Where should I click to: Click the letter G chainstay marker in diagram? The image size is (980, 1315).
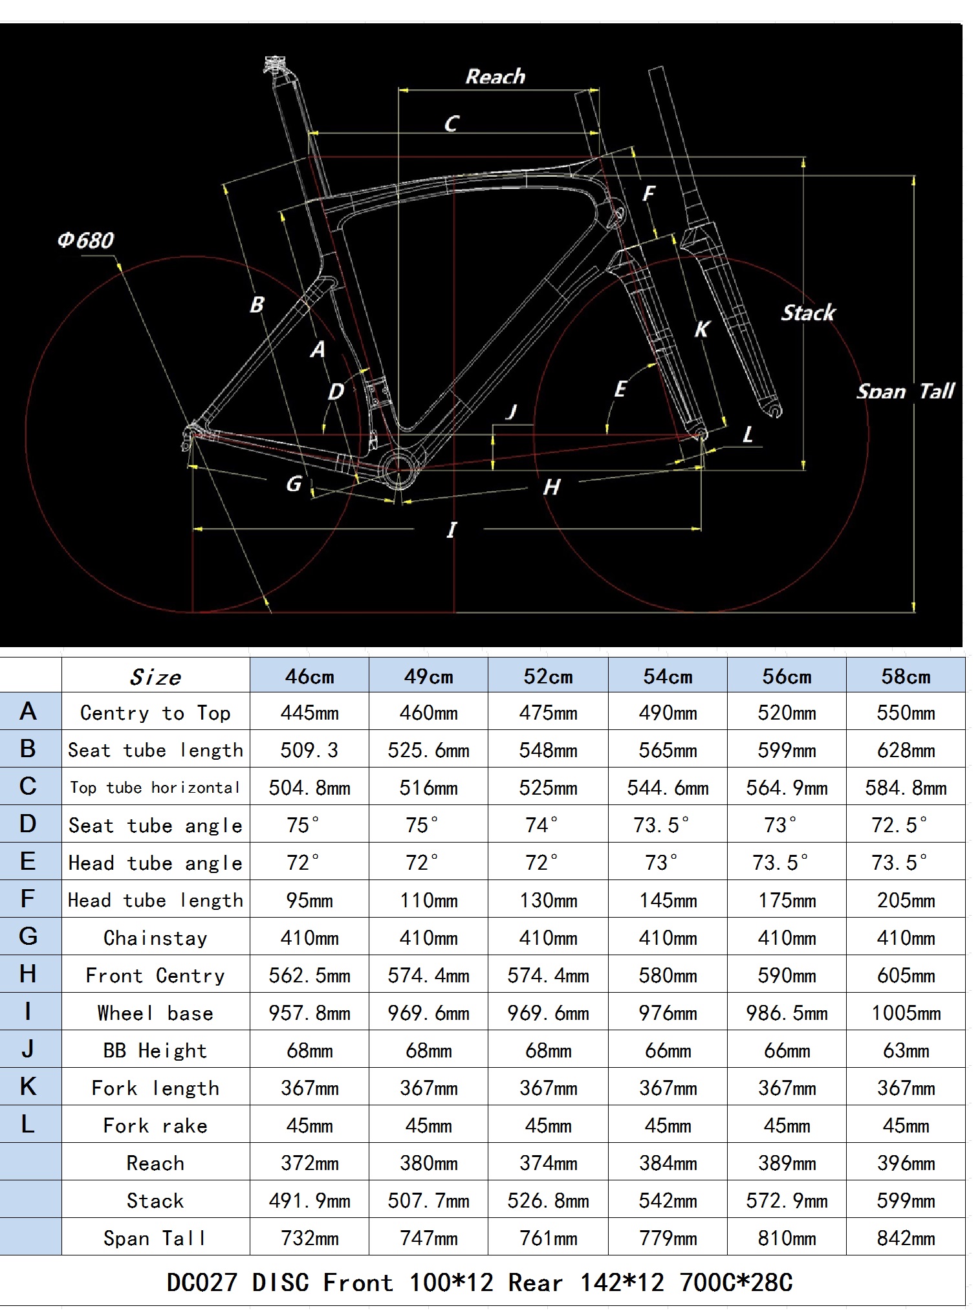tap(294, 483)
